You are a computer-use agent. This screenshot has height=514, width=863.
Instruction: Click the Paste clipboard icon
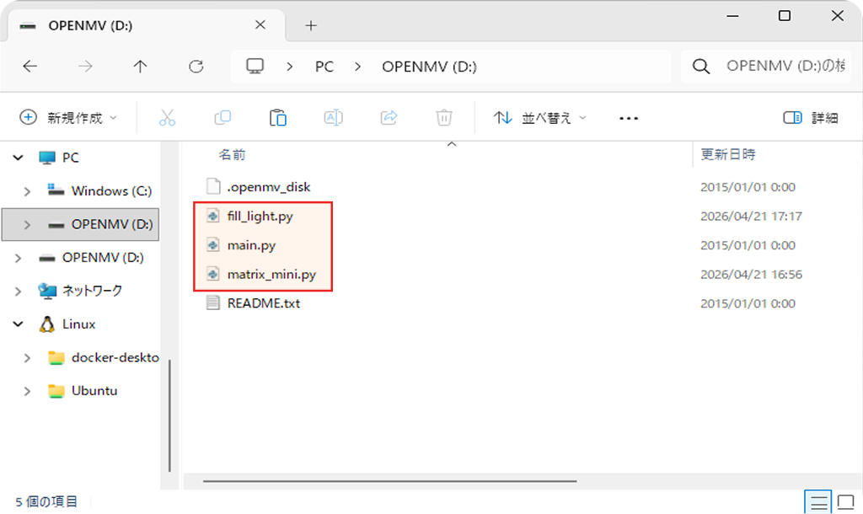[x=278, y=118]
